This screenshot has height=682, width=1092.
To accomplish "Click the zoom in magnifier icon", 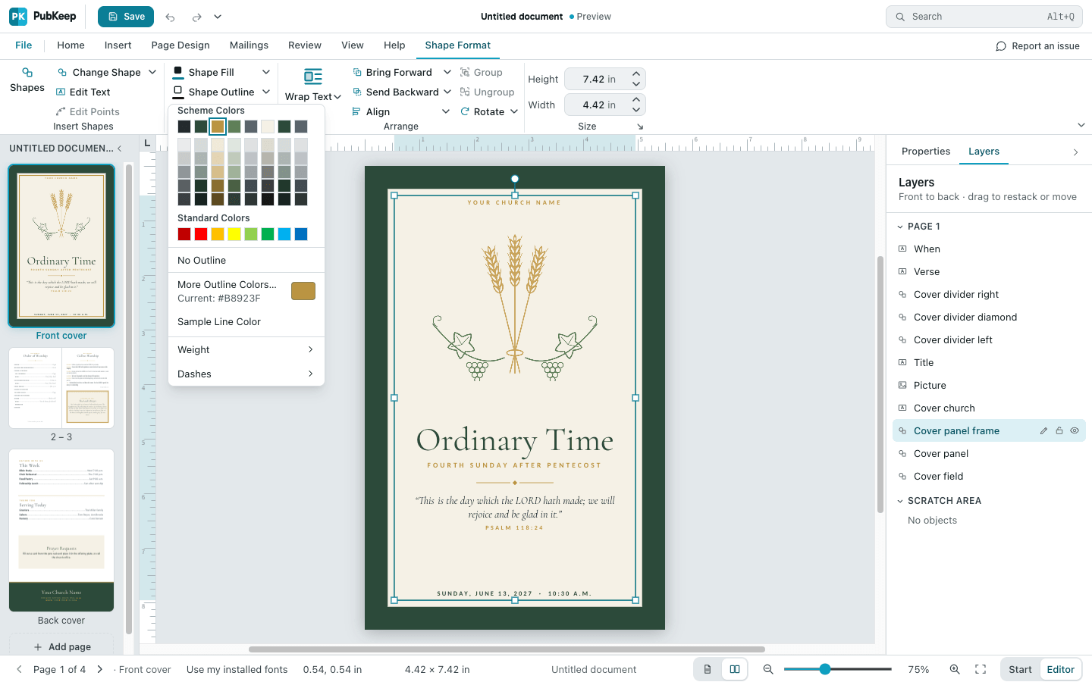I will (955, 669).
